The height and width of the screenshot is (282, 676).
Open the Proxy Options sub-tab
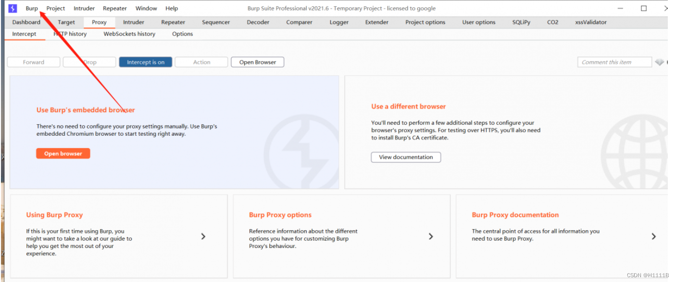click(183, 34)
